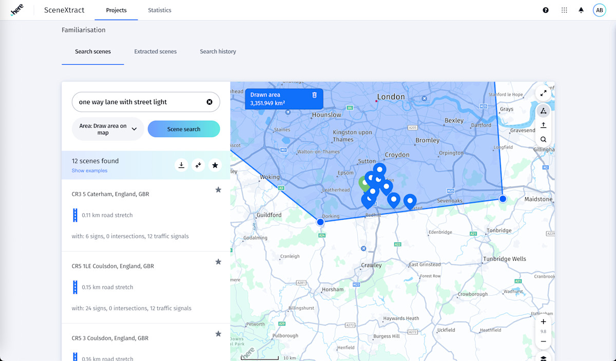Screen dimensions: 616x361
Task: Open the Extracted scenes tab
Action: point(156,51)
